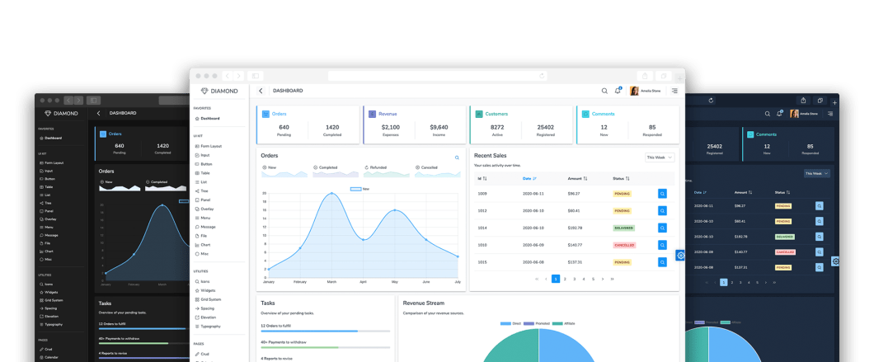Screen dimensions: 874x362
Task: Open notifications bell in front light window
Action: [x=618, y=91]
